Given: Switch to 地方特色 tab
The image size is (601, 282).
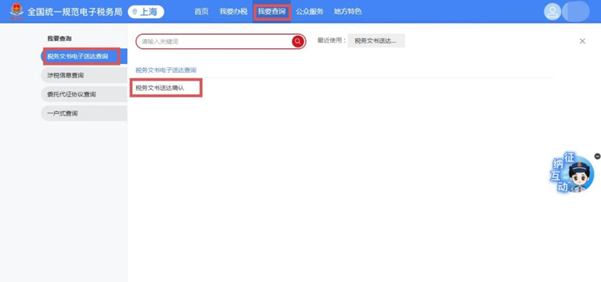Looking at the screenshot, I should point(348,12).
